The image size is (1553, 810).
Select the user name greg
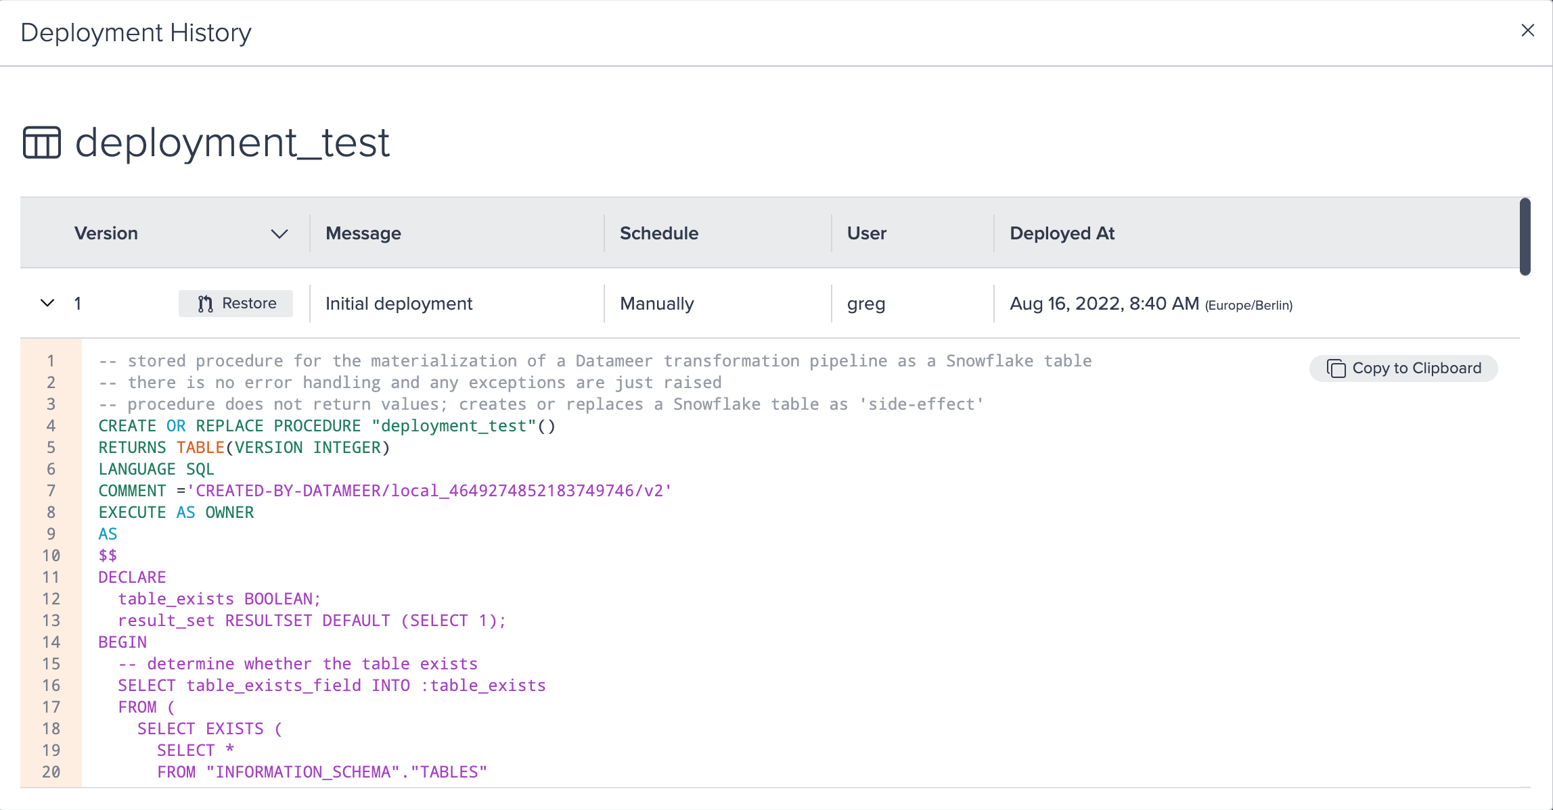coord(865,305)
